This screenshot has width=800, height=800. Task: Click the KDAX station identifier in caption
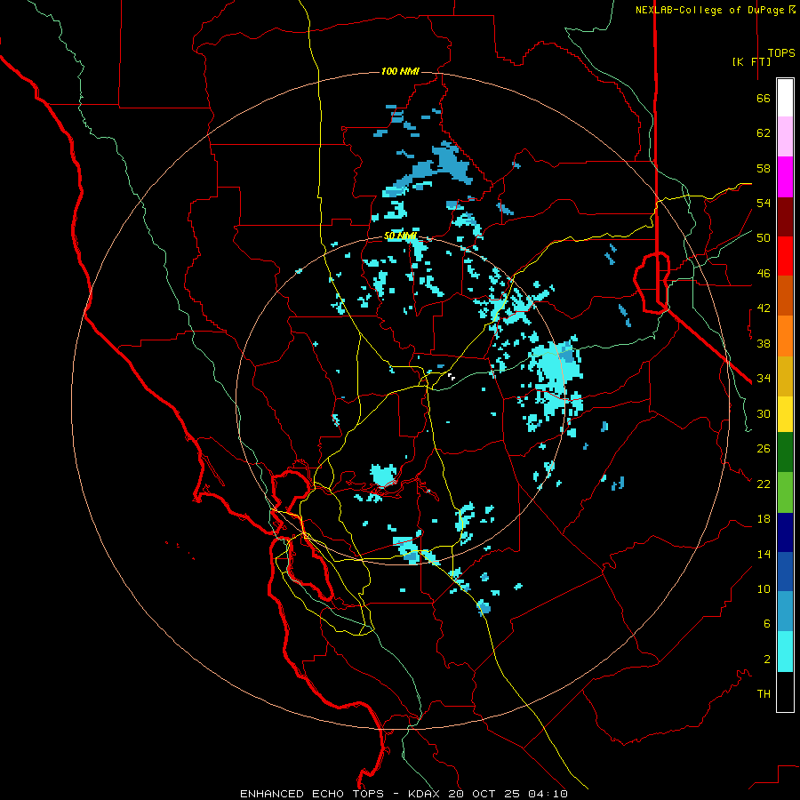point(426,794)
